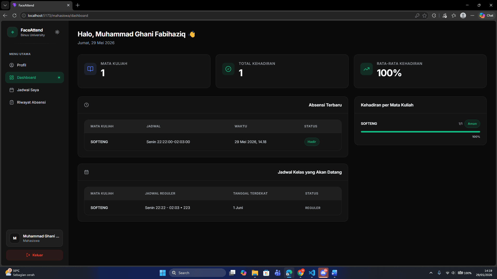Click the Hadir status badge
Viewport: 497px width, 279px height.
tap(312, 142)
